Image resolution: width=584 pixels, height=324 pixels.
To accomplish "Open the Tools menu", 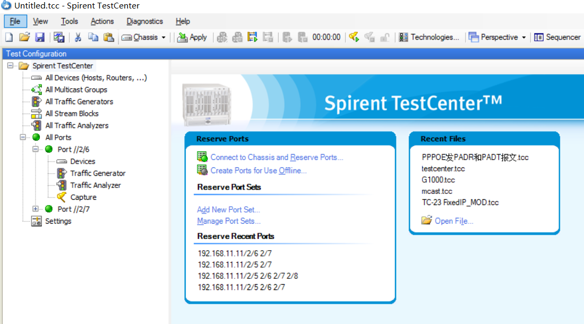I will coord(69,21).
